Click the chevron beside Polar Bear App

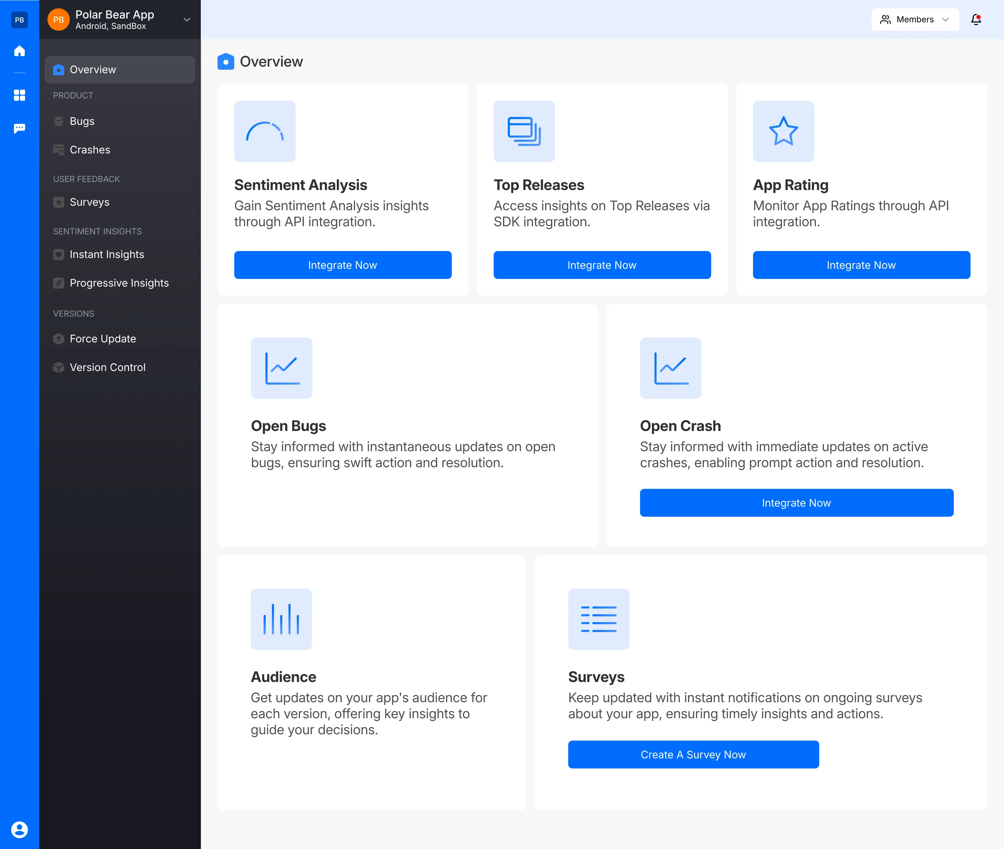[187, 20]
